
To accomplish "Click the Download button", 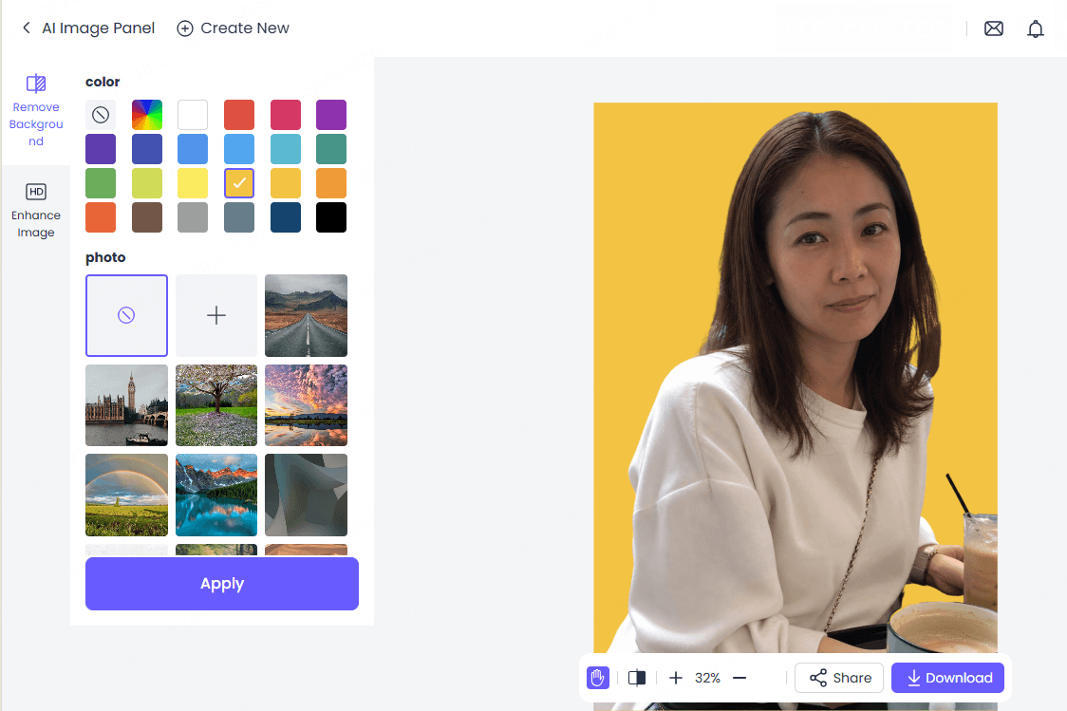I will 948,678.
